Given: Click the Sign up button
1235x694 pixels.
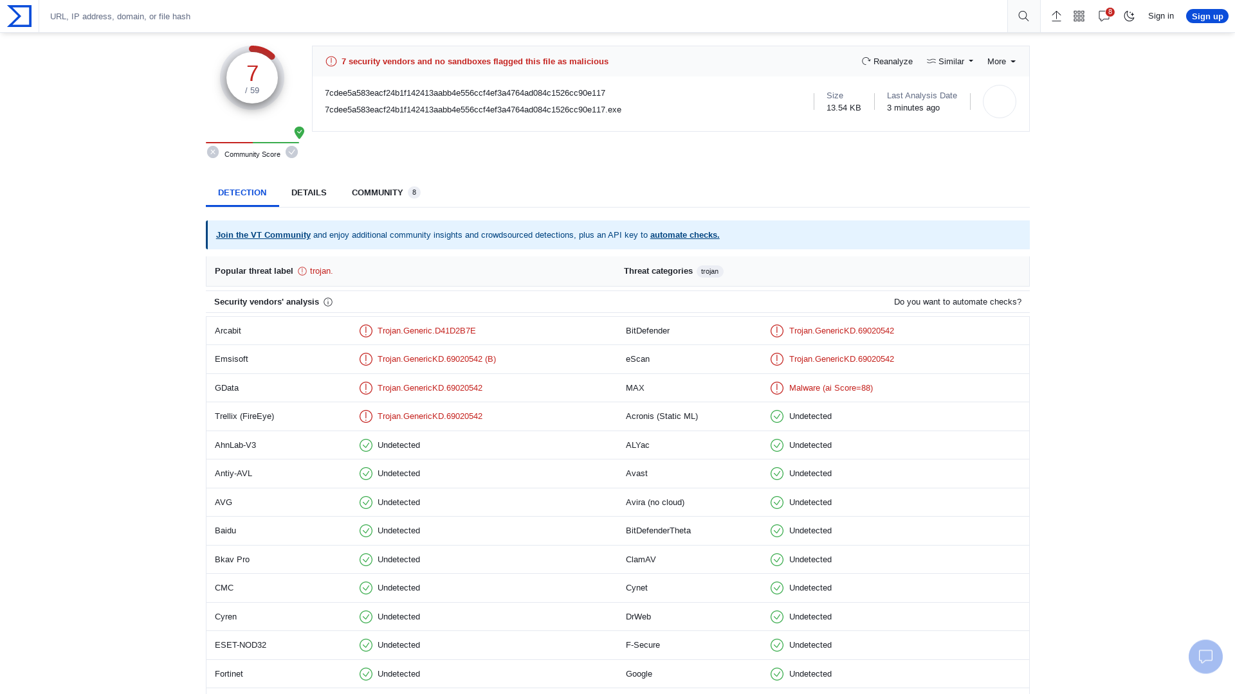Looking at the screenshot, I should (x=1207, y=16).
